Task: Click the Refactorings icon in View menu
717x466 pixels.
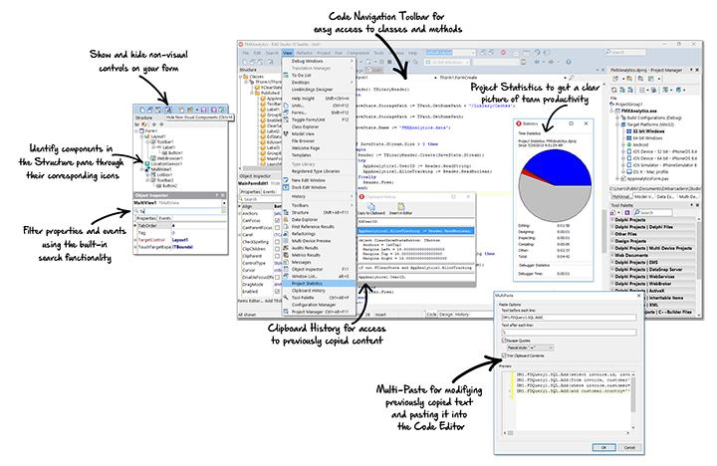Action: [x=286, y=234]
